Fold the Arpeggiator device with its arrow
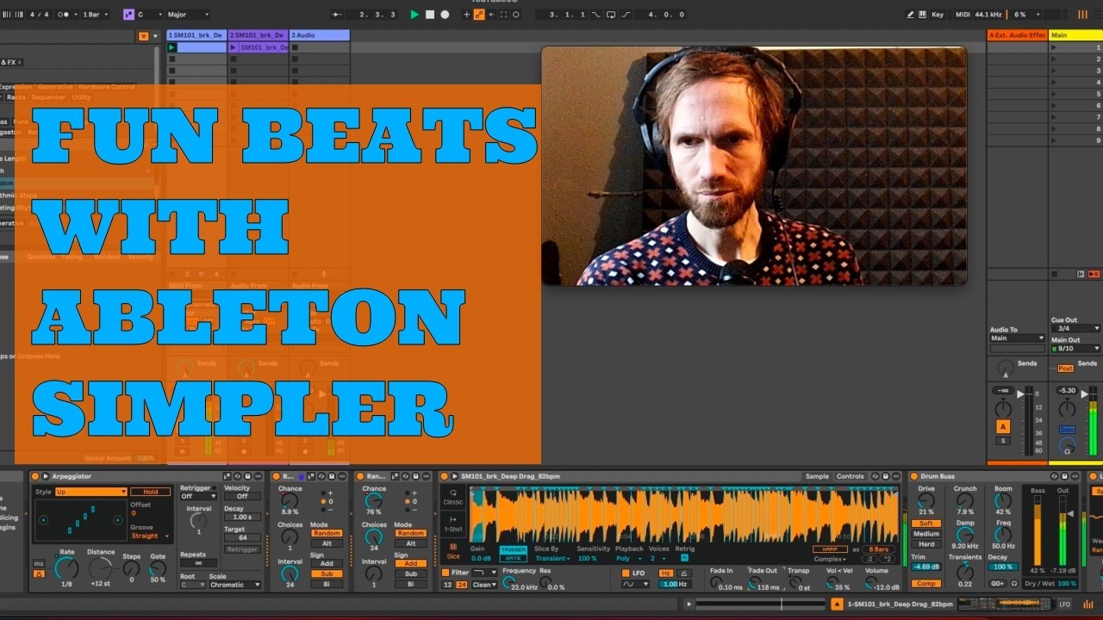The image size is (1103, 620). pos(45,476)
